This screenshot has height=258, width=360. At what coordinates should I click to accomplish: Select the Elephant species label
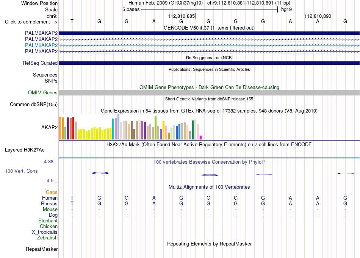(x=48, y=220)
